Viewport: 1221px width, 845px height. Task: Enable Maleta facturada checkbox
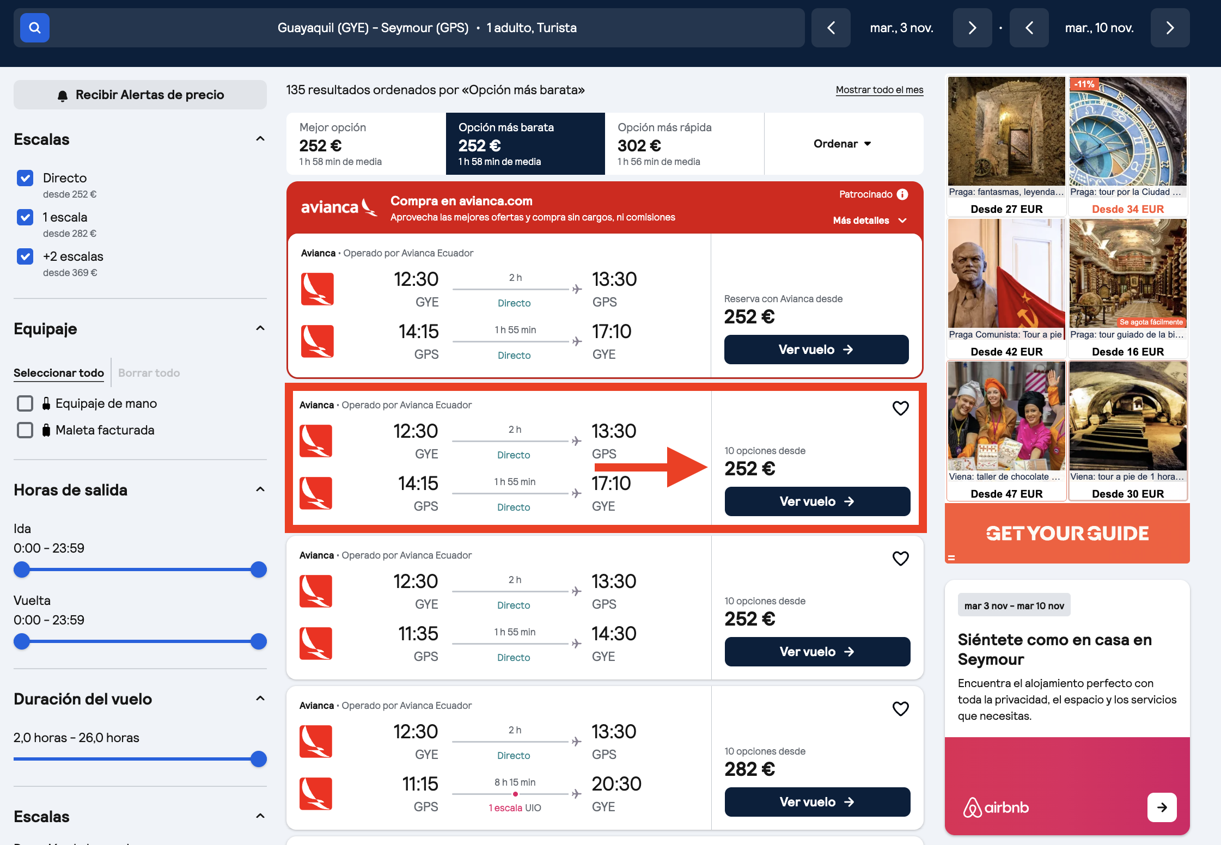coord(25,430)
